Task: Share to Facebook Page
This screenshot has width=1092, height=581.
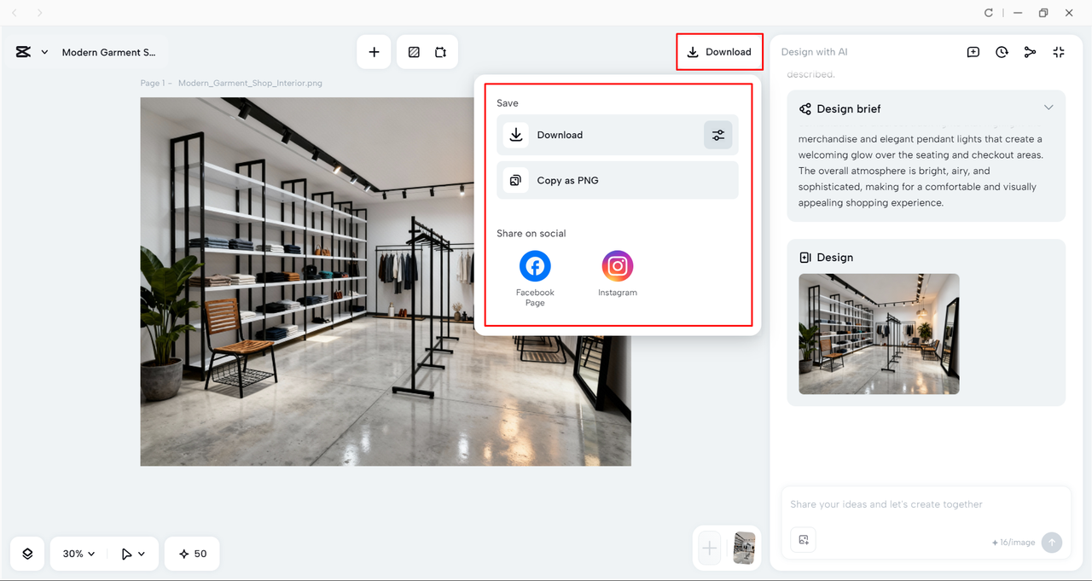Action: 535,278
